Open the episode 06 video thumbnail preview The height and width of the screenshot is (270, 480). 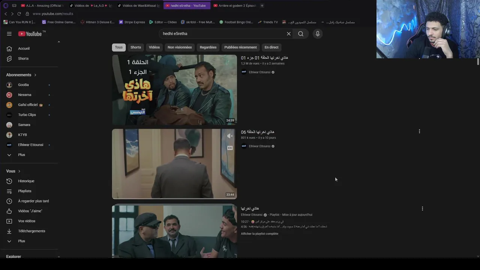[174, 164]
